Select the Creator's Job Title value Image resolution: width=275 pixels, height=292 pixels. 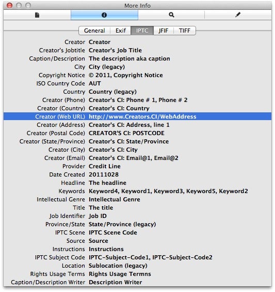(x=115, y=50)
